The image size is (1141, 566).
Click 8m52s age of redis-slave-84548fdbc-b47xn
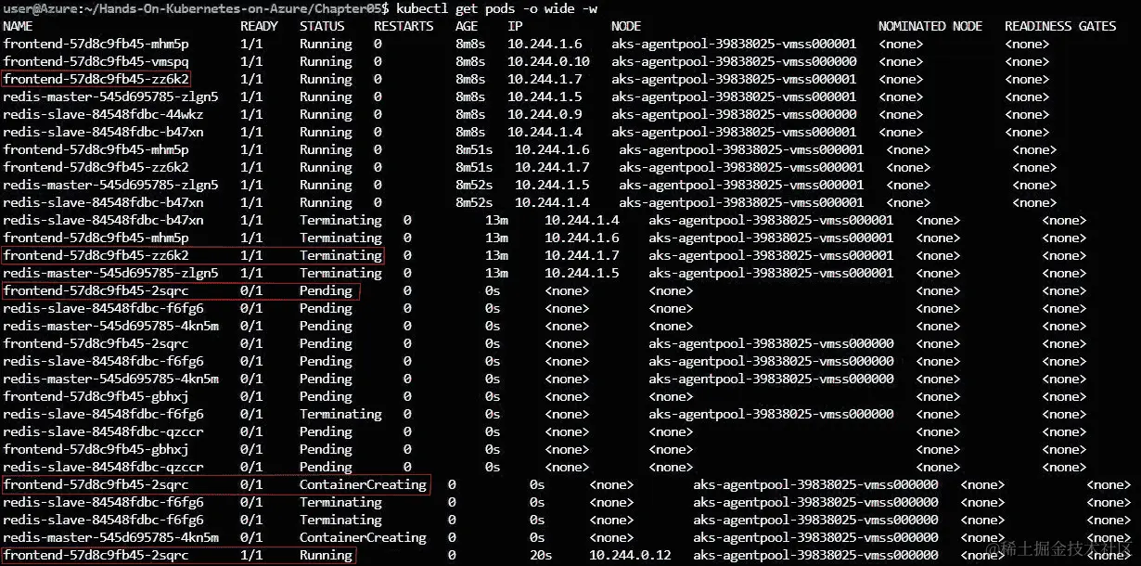(x=474, y=202)
